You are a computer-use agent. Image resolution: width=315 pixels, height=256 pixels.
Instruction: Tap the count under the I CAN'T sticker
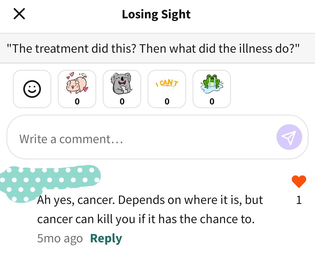(167, 102)
